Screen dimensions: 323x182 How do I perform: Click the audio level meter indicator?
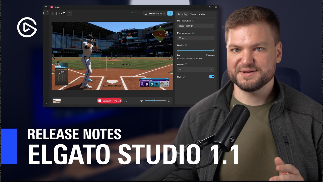point(137,13)
